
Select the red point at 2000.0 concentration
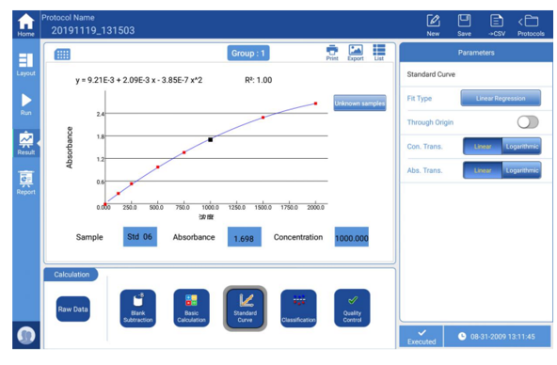[315, 103]
